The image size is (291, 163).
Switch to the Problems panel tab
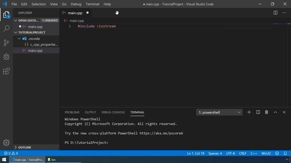[72, 112]
